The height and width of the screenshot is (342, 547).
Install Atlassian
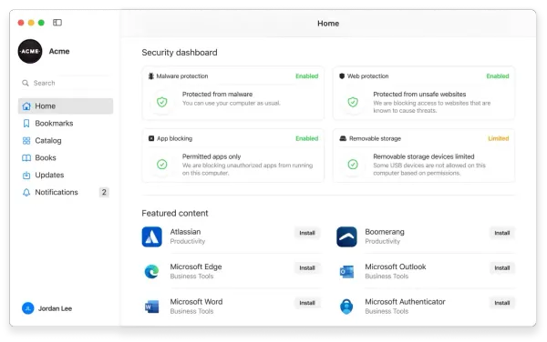point(307,233)
